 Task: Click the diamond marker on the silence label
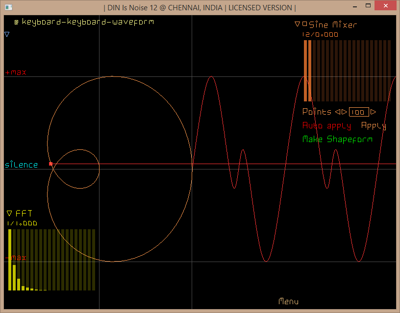click(11, 161)
